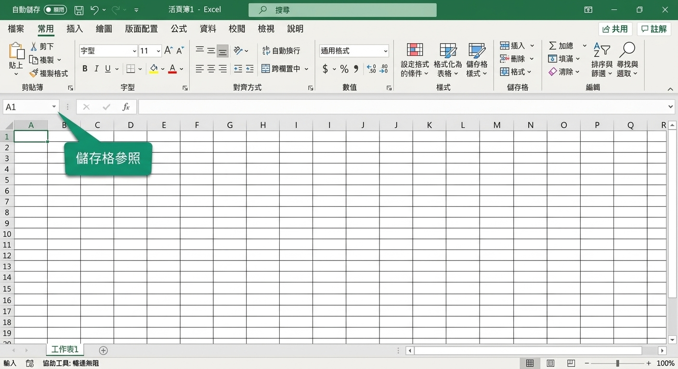
Task: Apply italic with the I icon
Action: point(96,69)
